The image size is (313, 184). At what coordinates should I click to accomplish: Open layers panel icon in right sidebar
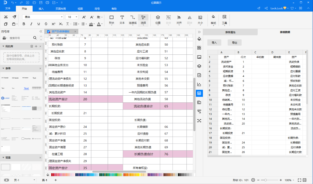199,66
